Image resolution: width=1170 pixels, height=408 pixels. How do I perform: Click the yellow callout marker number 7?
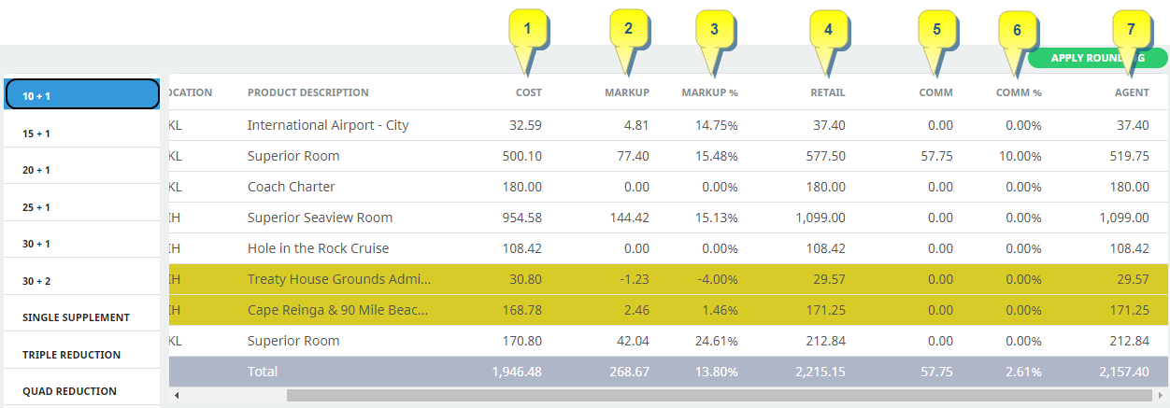pos(1131,30)
